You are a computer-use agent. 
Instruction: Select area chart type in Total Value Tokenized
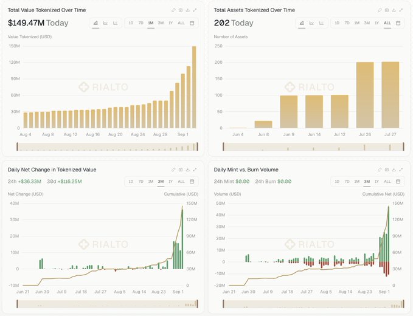click(95, 23)
